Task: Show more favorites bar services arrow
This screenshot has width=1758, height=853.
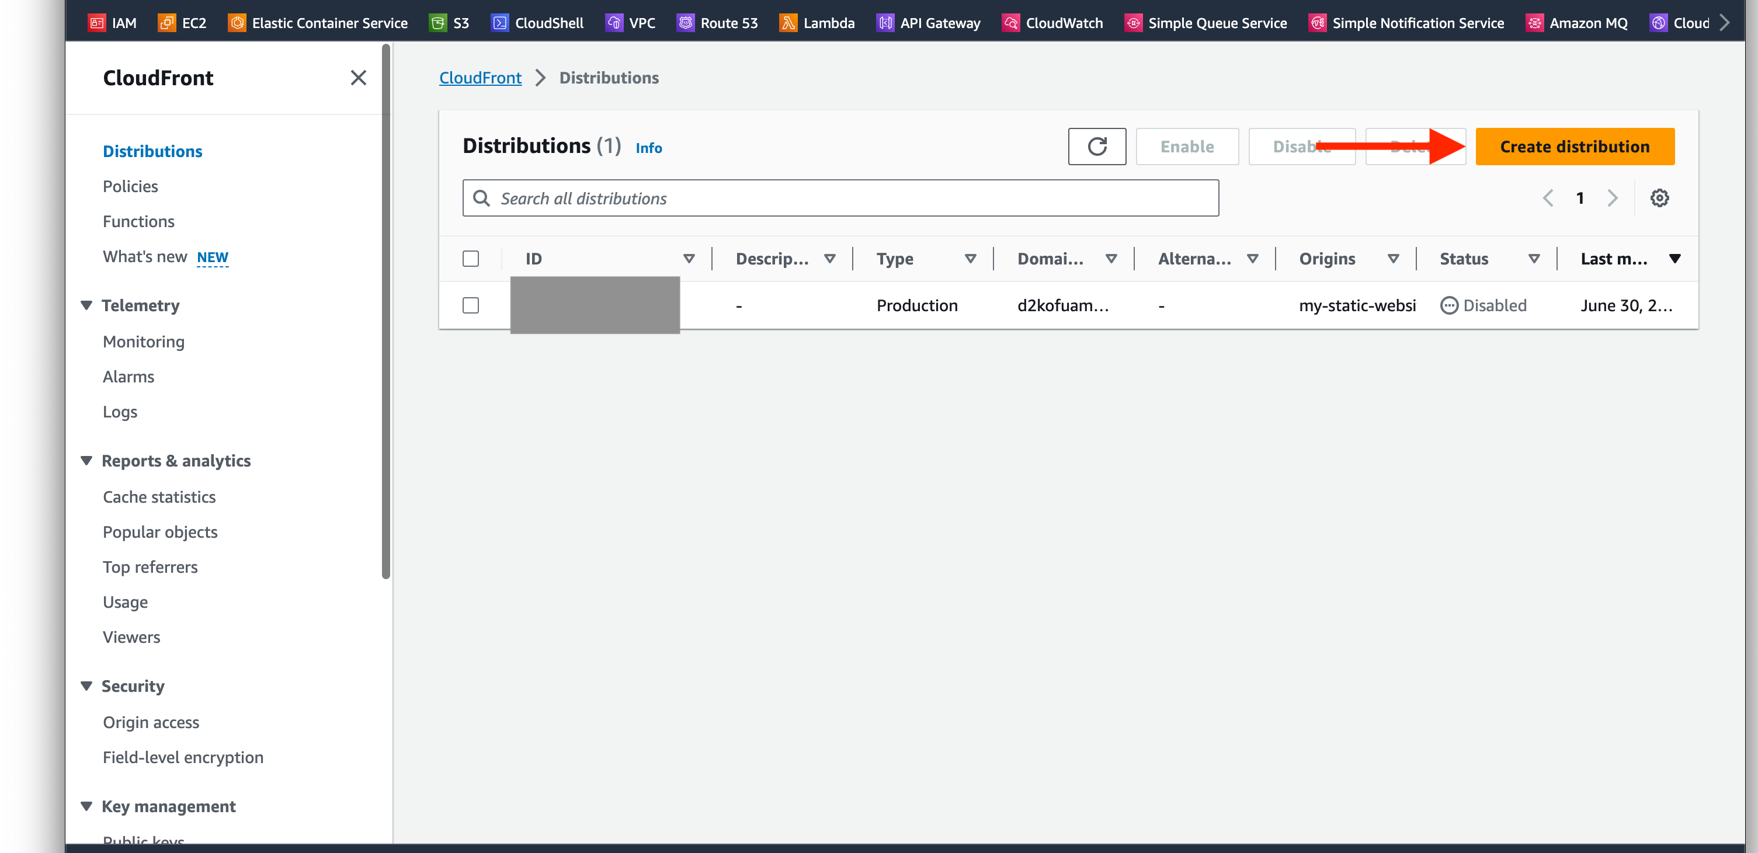Action: (x=1725, y=23)
